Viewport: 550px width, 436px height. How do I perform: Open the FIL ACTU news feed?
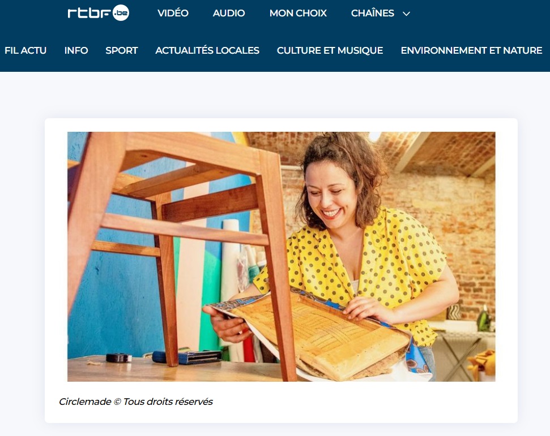(x=25, y=50)
